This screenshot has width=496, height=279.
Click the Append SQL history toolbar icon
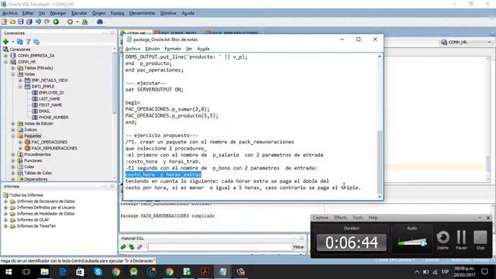pos(123,246)
